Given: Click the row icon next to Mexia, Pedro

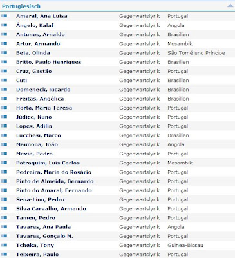Looking at the screenshot, I should click(x=4, y=154).
